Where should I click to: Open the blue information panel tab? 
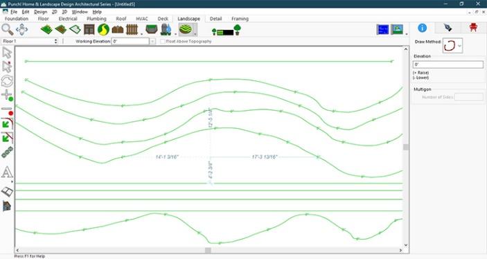[422, 28]
